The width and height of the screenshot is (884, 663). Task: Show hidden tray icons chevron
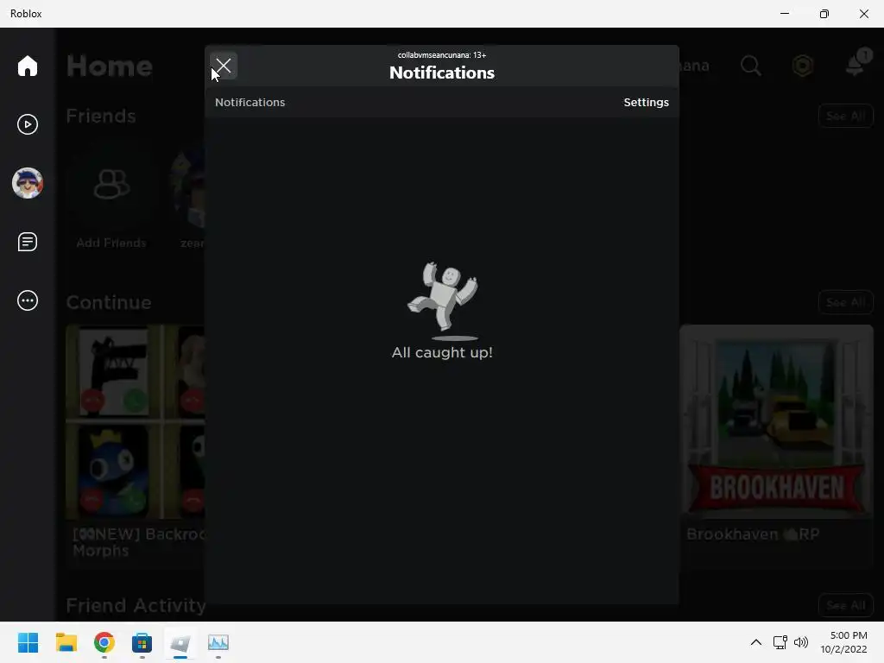pos(756,642)
